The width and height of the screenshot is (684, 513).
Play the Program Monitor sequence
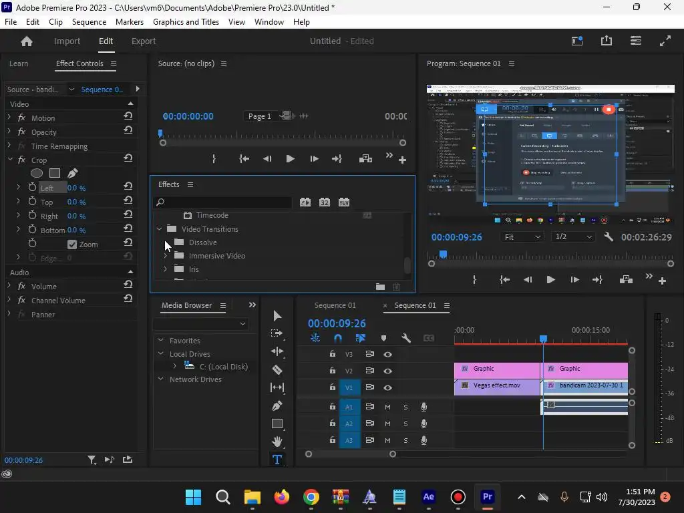pos(550,280)
